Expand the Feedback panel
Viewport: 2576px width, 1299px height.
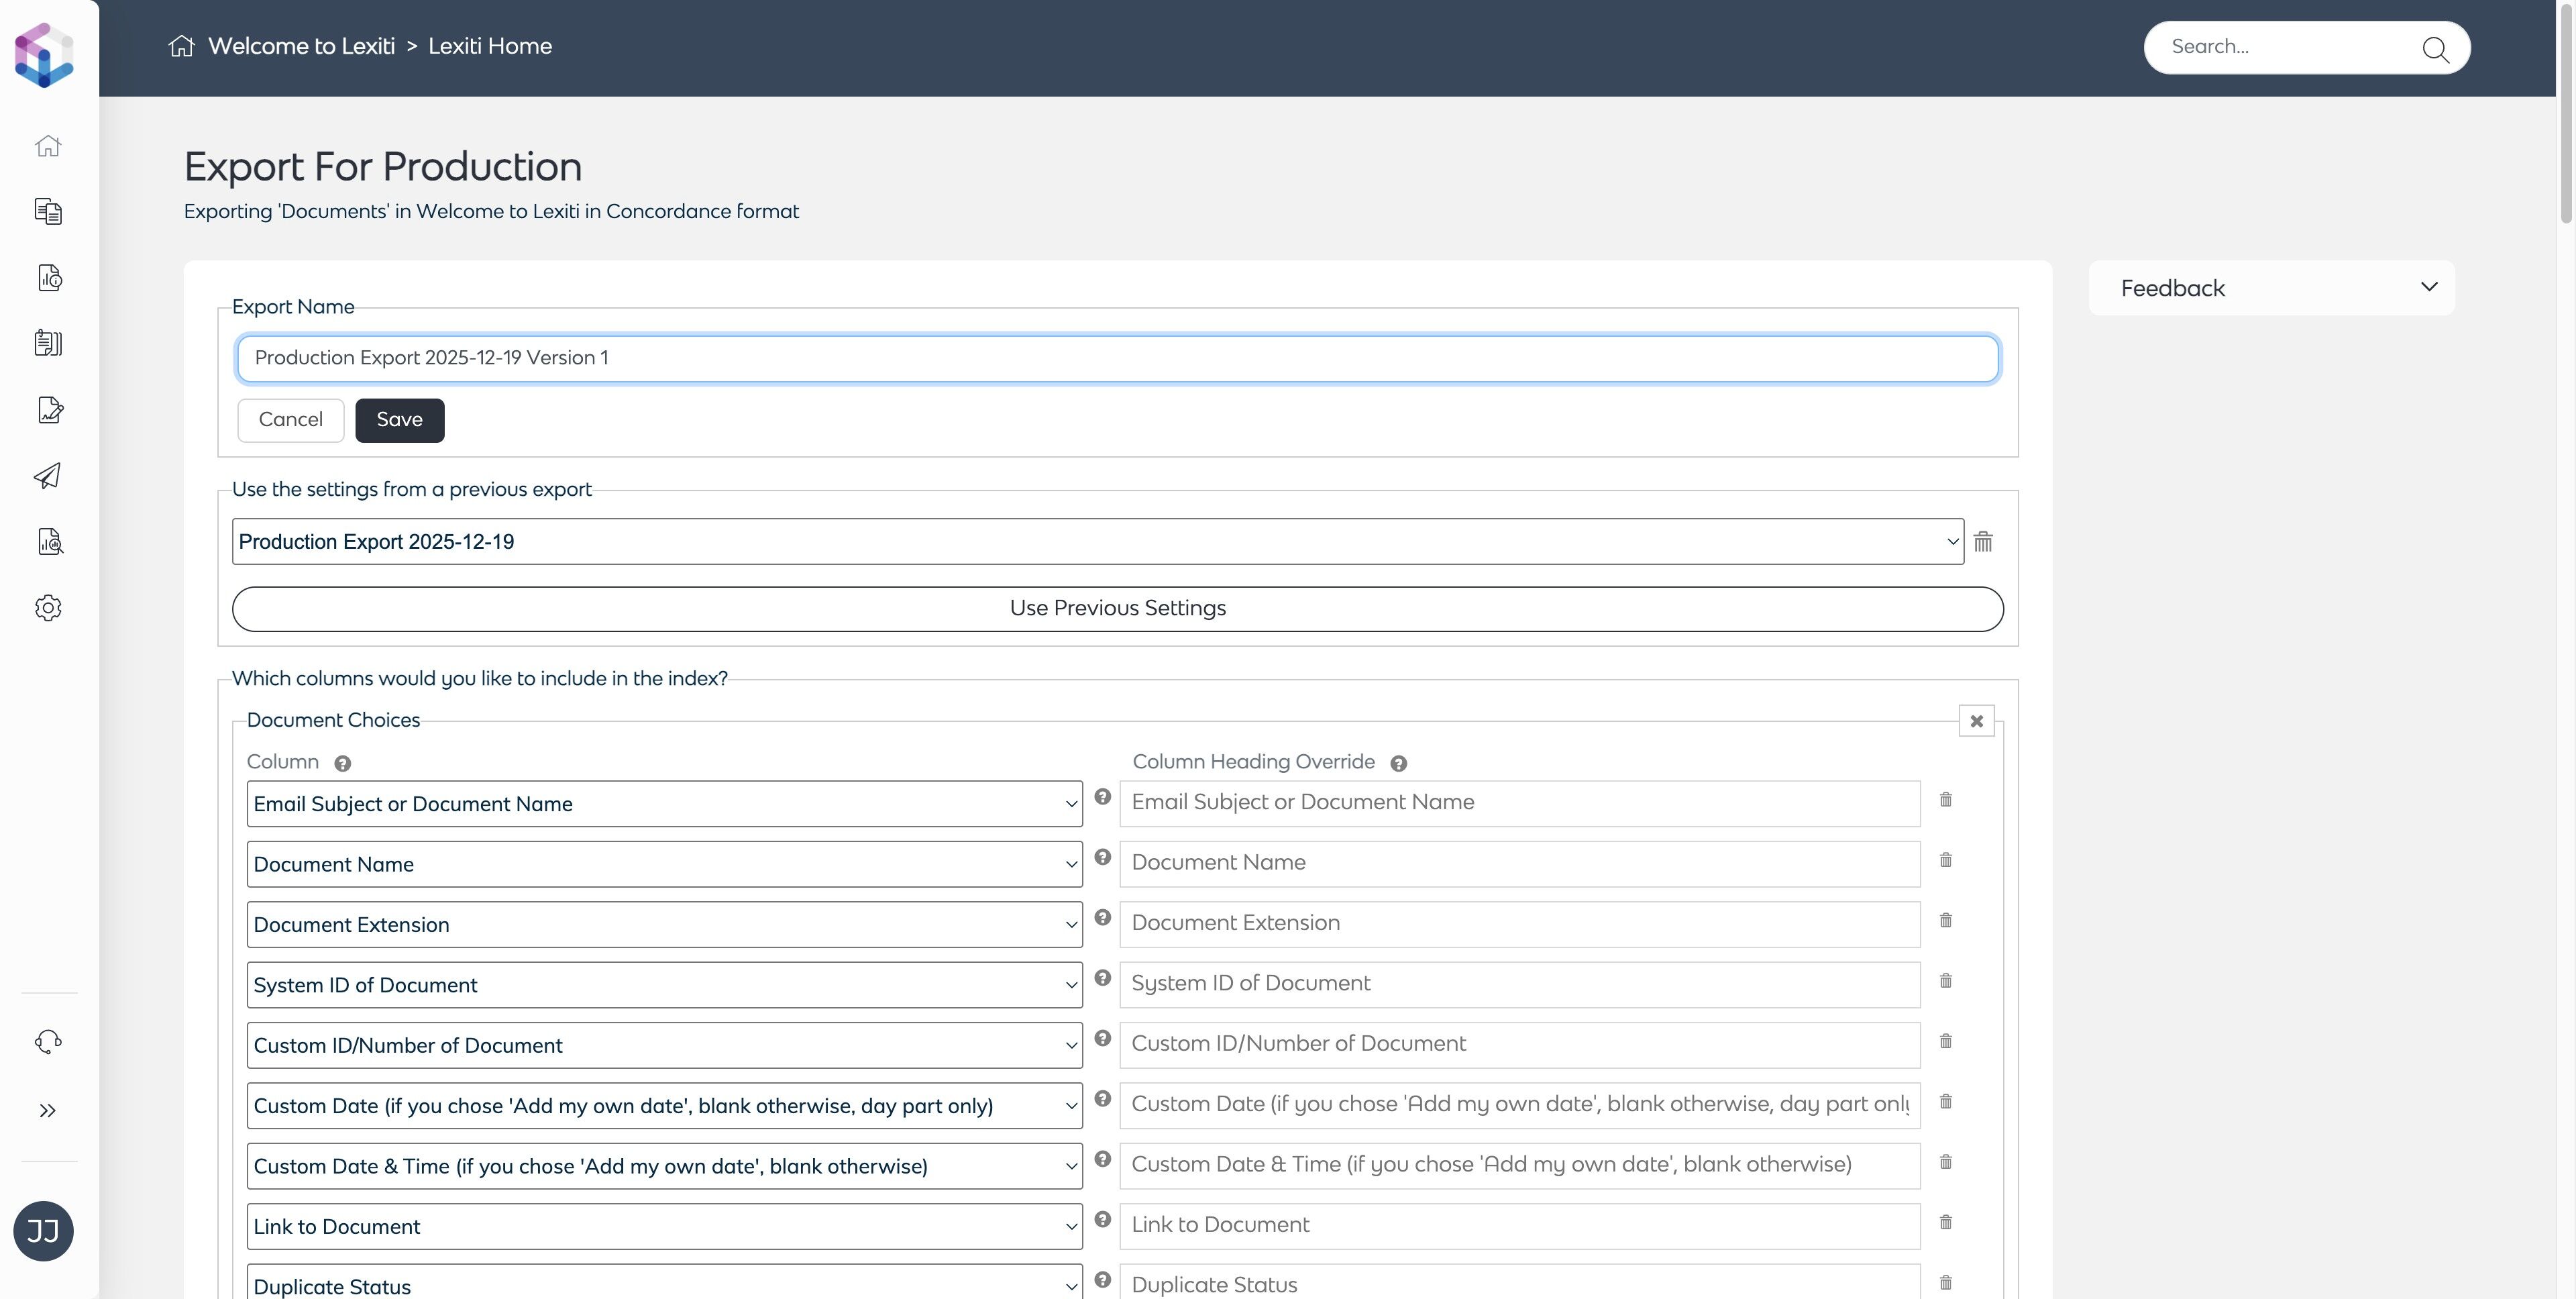click(2428, 288)
